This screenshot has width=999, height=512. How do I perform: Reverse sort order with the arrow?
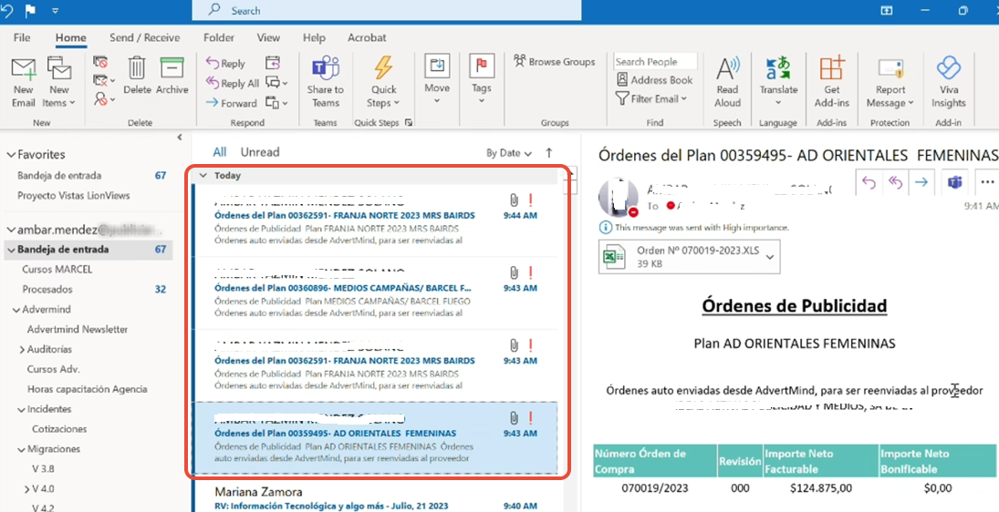(549, 153)
